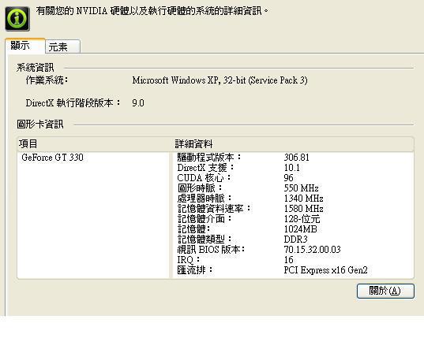This screenshot has width=424, height=338.
Task: Click the green NVIDIA info icon
Action: [x=17, y=19]
